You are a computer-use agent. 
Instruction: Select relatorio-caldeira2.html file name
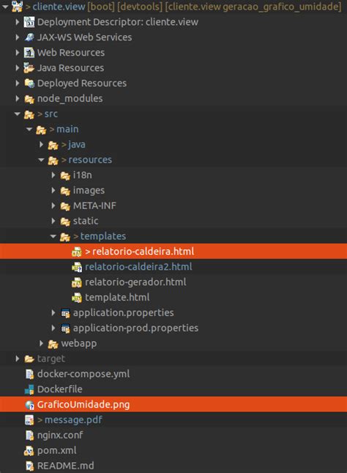[x=138, y=267]
